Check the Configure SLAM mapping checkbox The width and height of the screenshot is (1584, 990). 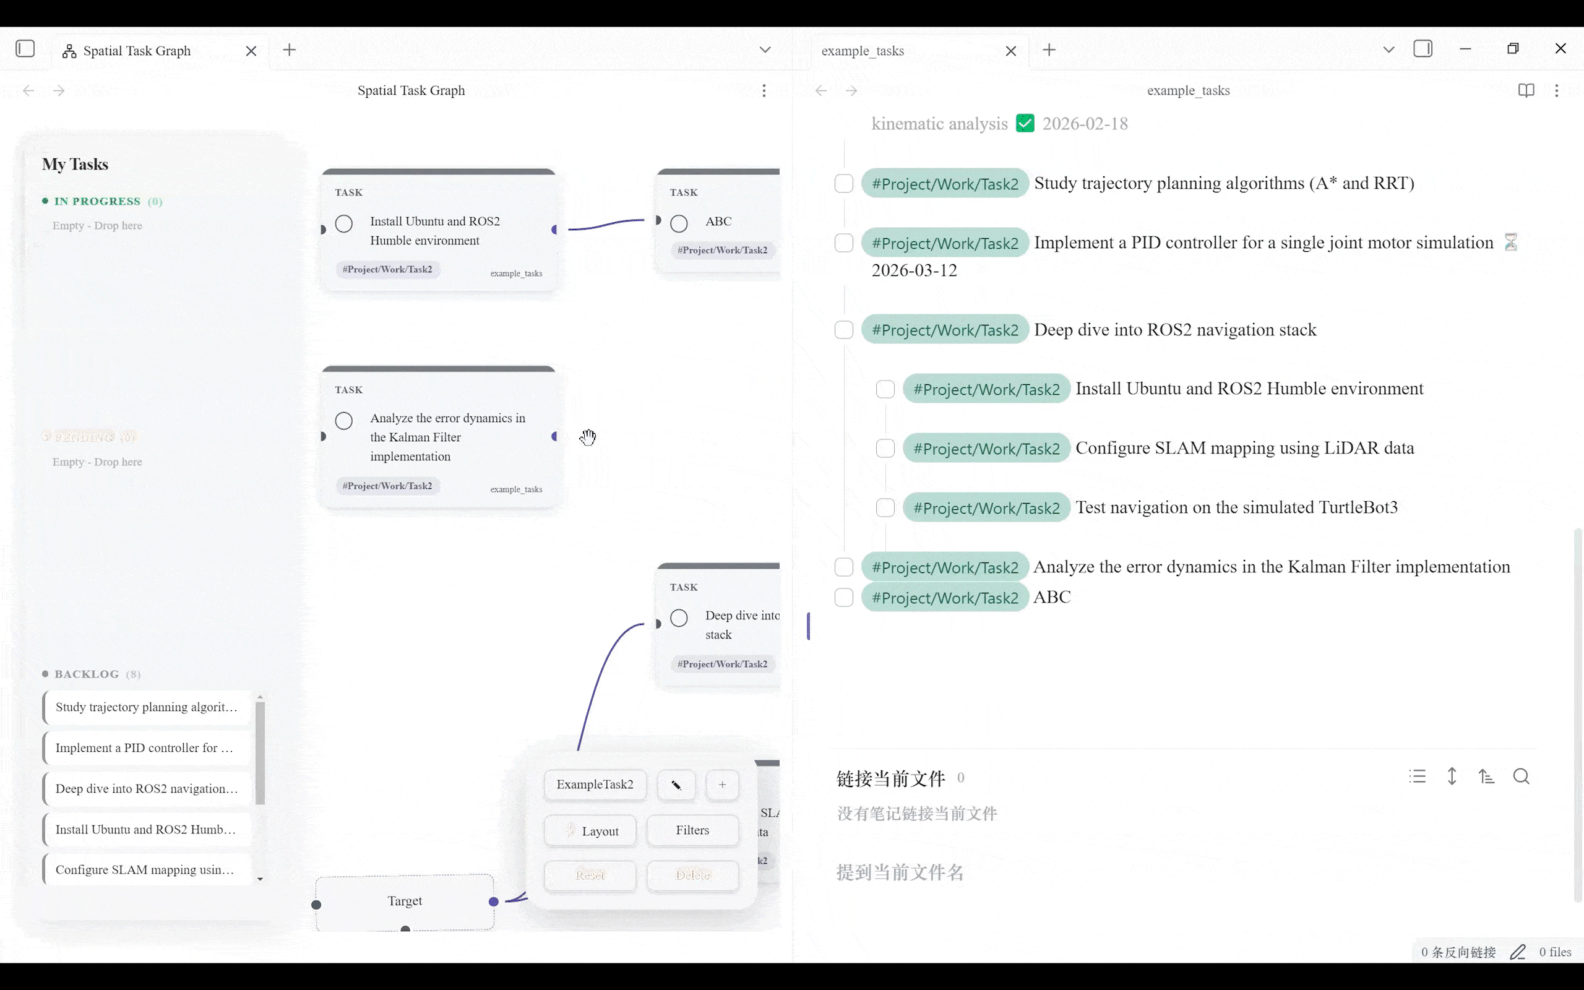pos(885,448)
